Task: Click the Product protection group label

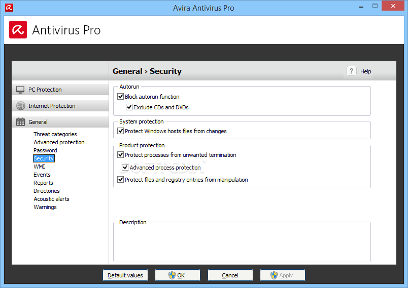Action: coord(142,145)
